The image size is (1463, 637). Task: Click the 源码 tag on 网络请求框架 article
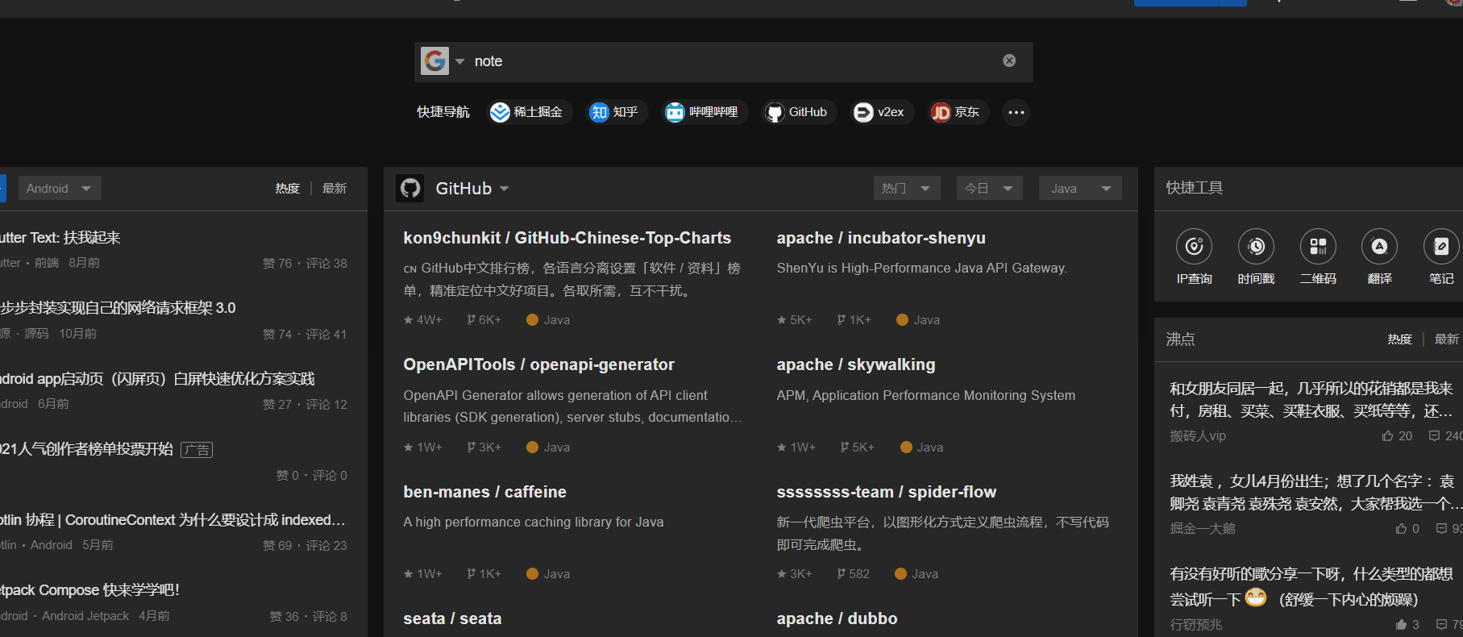coord(36,334)
